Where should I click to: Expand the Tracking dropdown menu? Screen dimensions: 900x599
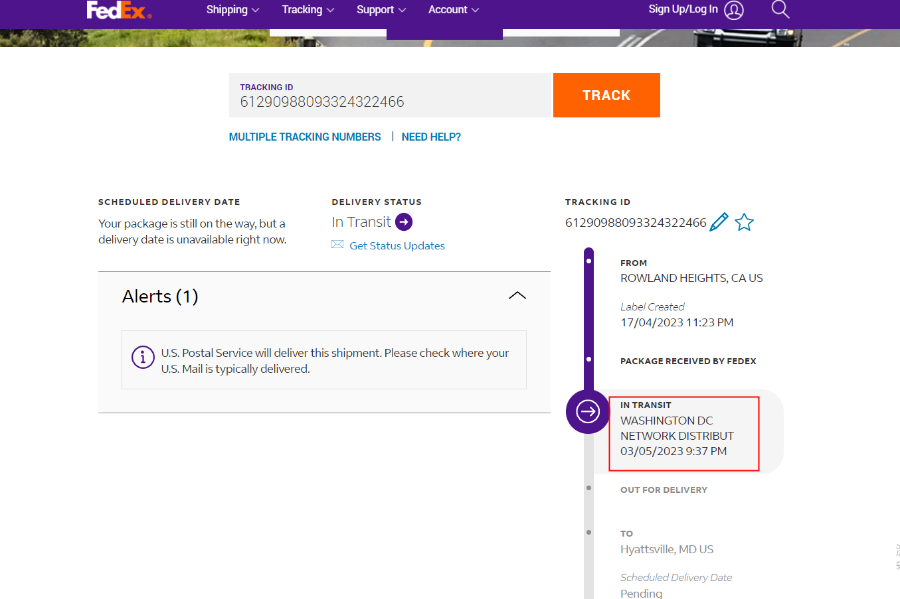tap(308, 10)
